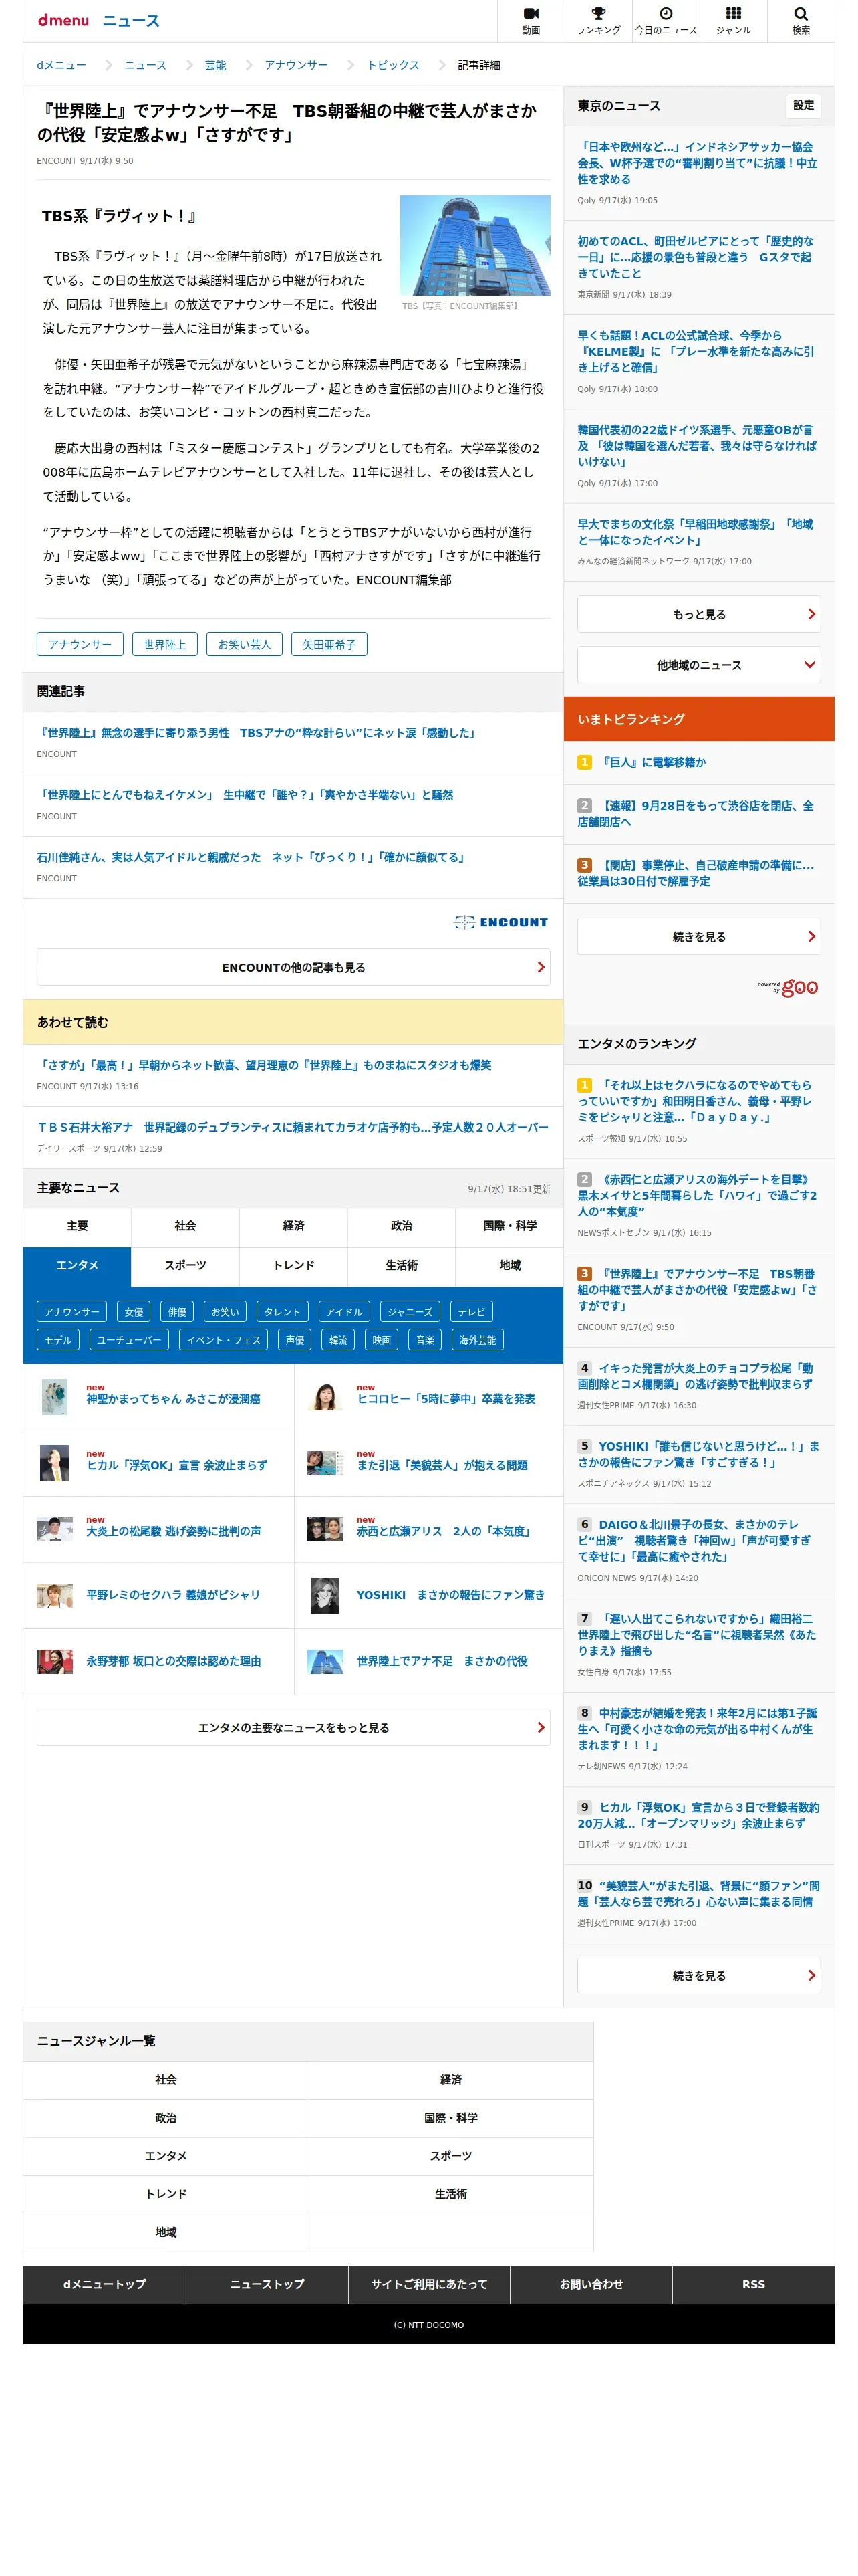This screenshot has width=858, height=2576.
Task: Click the ニュース header title
Action: (x=131, y=21)
